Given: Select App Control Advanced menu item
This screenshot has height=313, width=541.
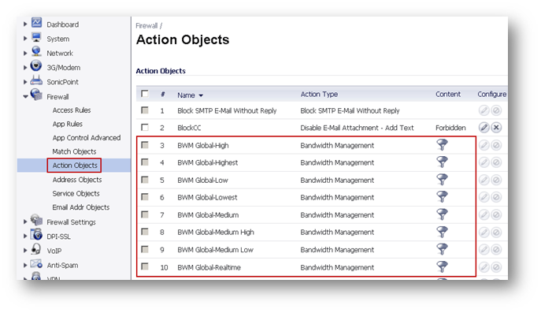Looking at the screenshot, I should click(87, 137).
